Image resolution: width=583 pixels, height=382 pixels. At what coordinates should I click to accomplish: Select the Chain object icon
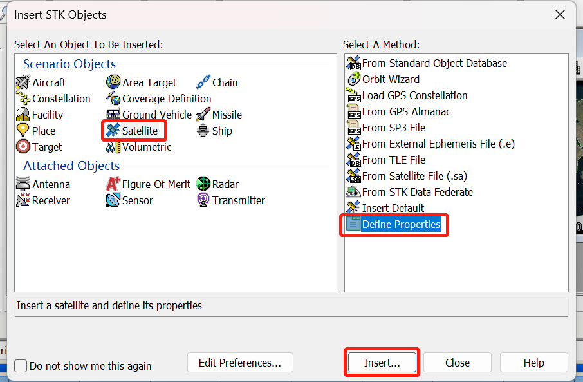pyautogui.click(x=203, y=82)
